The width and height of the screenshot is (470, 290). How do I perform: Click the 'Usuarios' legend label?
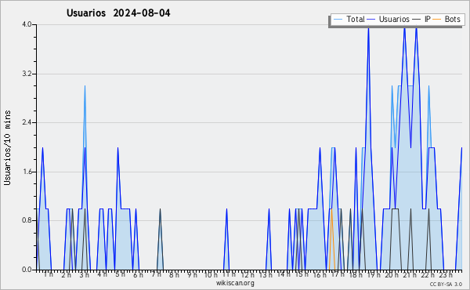tap(394, 19)
